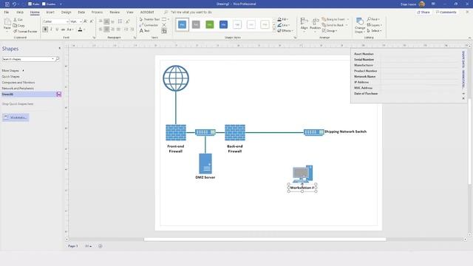This screenshot has height=266, width=473.
Task: Open the Rectangle shape tool dropdown
Action: [x=168, y=19]
